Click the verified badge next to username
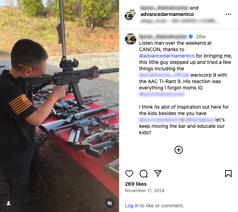Image resolution: width=238 pixels, height=212 pixels. coord(191,37)
